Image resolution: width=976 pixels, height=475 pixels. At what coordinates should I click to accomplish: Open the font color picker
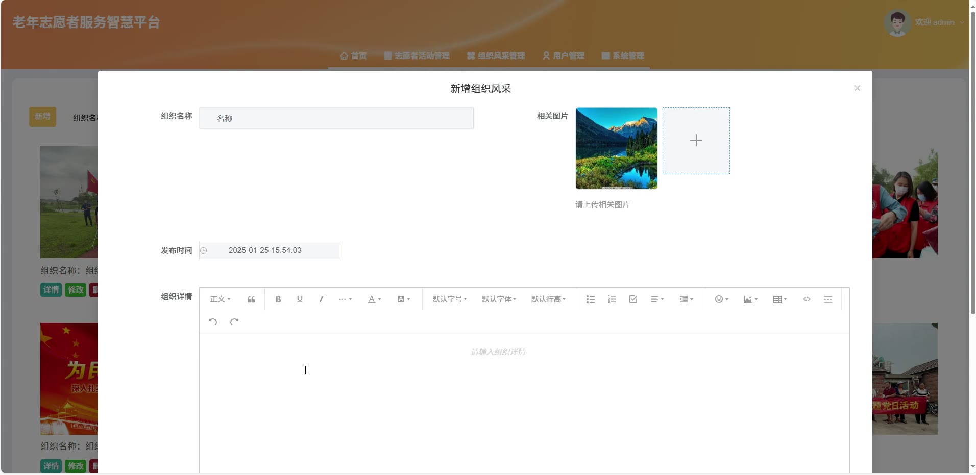pos(375,299)
